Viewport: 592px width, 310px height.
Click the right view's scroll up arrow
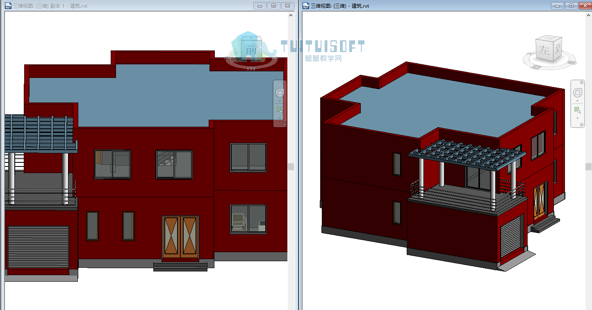(x=588, y=15)
